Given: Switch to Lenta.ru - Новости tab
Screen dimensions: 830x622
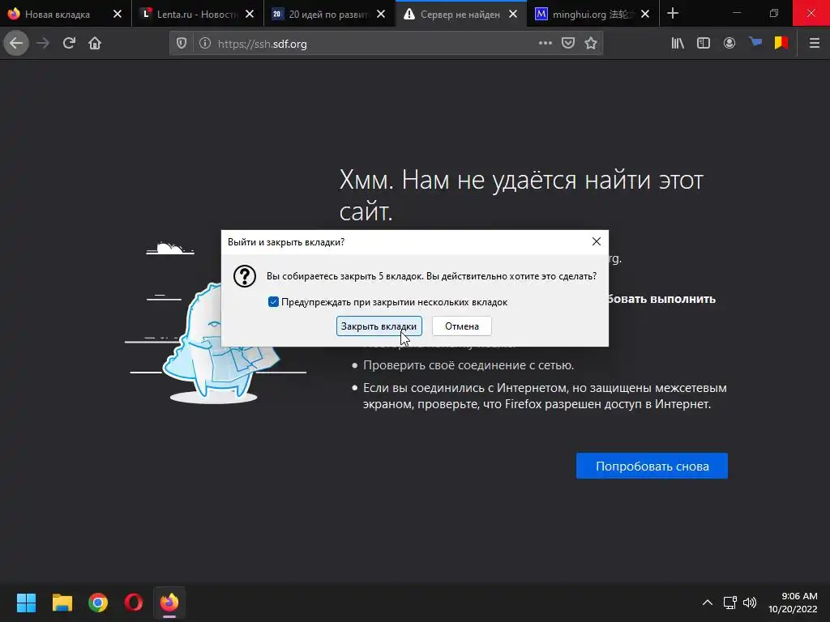Looking at the screenshot, I should (x=197, y=15).
